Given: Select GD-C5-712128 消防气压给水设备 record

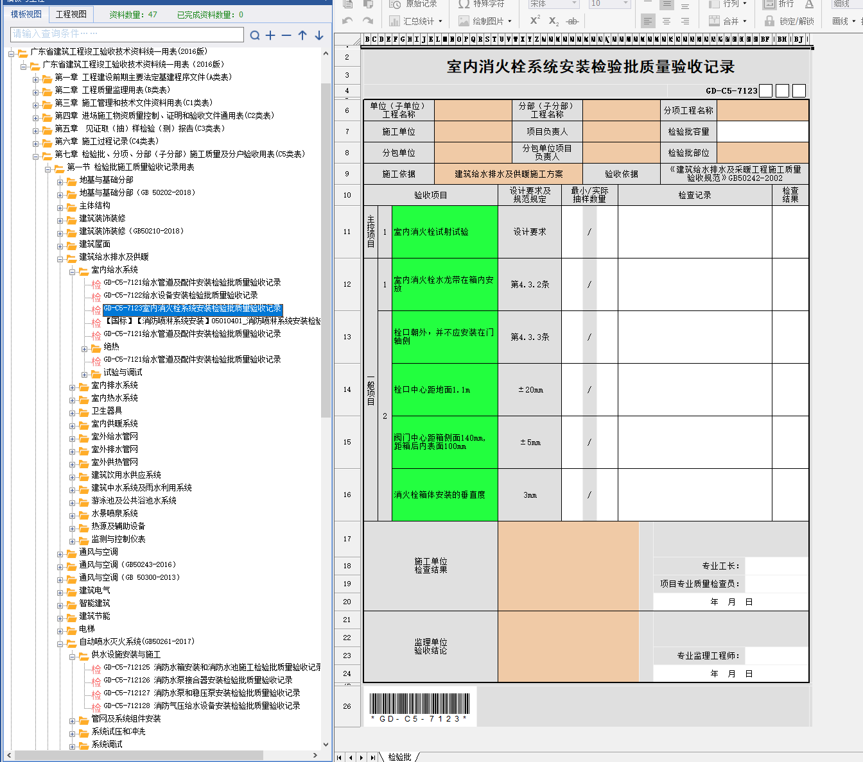Looking at the screenshot, I should [x=202, y=706].
